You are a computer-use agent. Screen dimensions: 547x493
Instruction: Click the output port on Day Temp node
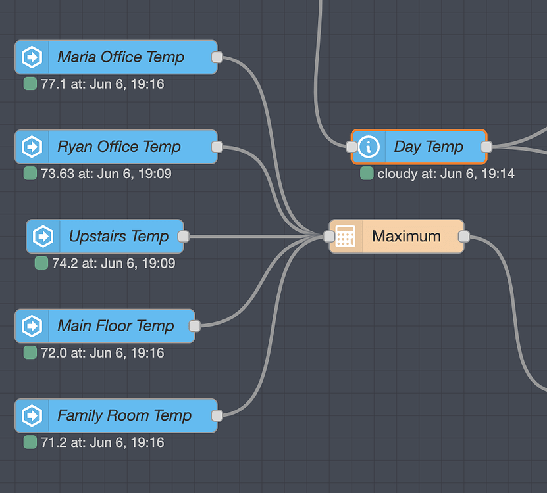tap(486, 147)
